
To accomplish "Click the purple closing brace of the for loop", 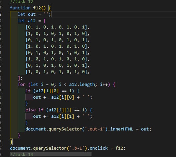I will (x=19, y=136).
